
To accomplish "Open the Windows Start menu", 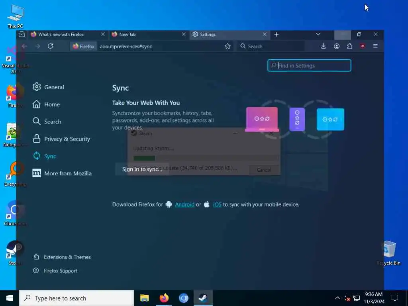I will pos(10,298).
